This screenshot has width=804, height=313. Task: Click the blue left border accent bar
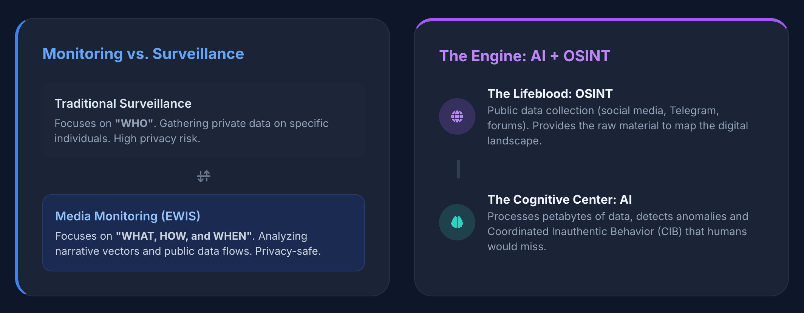[17, 157]
